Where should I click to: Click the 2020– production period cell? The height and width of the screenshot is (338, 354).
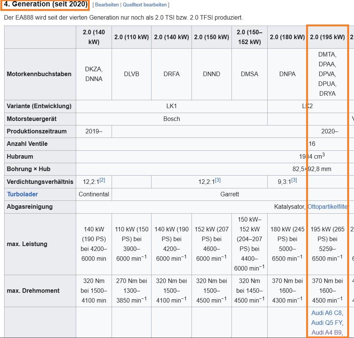(329, 132)
